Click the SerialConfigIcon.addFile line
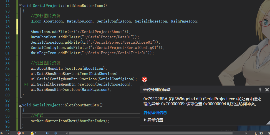Screen dimensions: 270x135 [98, 47]
